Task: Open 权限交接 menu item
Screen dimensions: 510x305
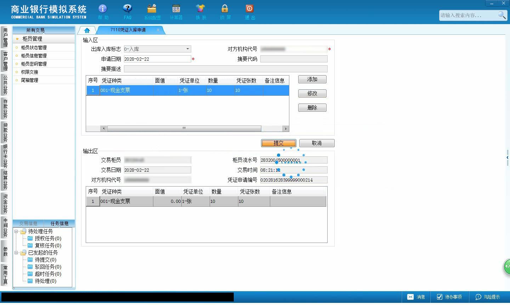Action: pos(29,72)
